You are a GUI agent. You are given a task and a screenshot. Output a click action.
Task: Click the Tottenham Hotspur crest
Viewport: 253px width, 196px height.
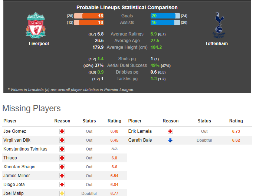pos(218,25)
